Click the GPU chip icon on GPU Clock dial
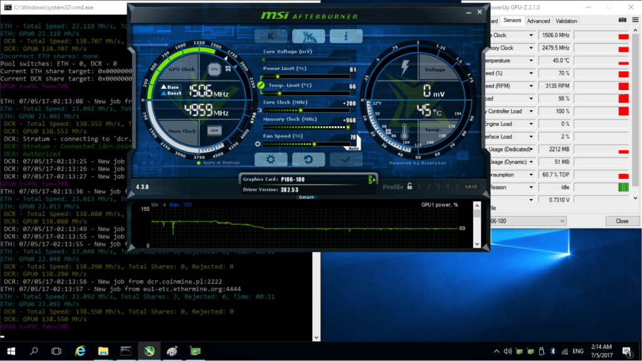The image size is (642, 361). point(214,69)
